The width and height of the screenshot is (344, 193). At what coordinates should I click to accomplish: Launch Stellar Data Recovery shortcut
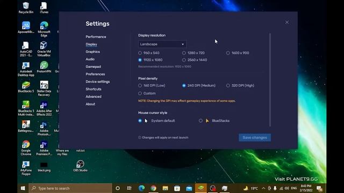coord(44,88)
